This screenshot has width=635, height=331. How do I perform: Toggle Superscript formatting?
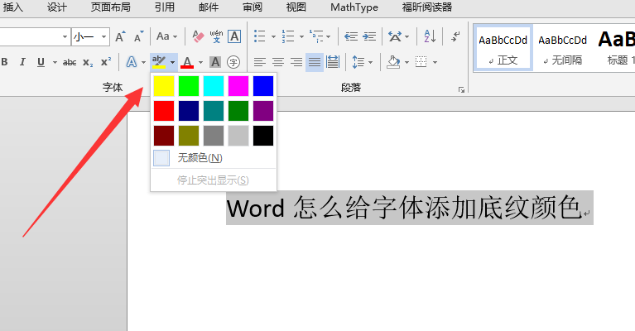(x=106, y=62)
